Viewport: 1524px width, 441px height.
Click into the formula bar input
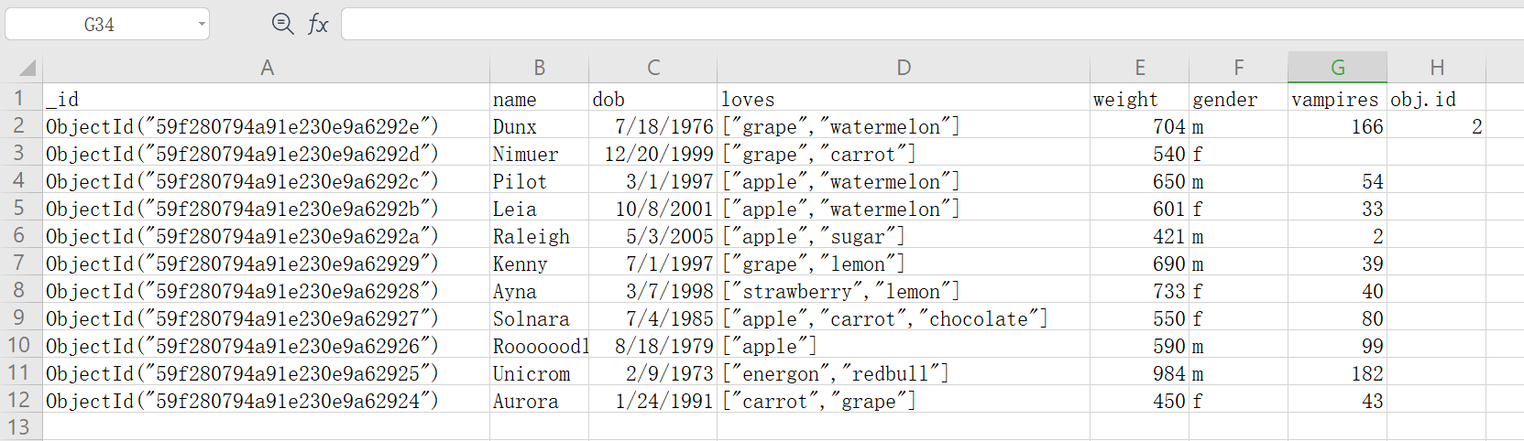click(x=916, y=24)
